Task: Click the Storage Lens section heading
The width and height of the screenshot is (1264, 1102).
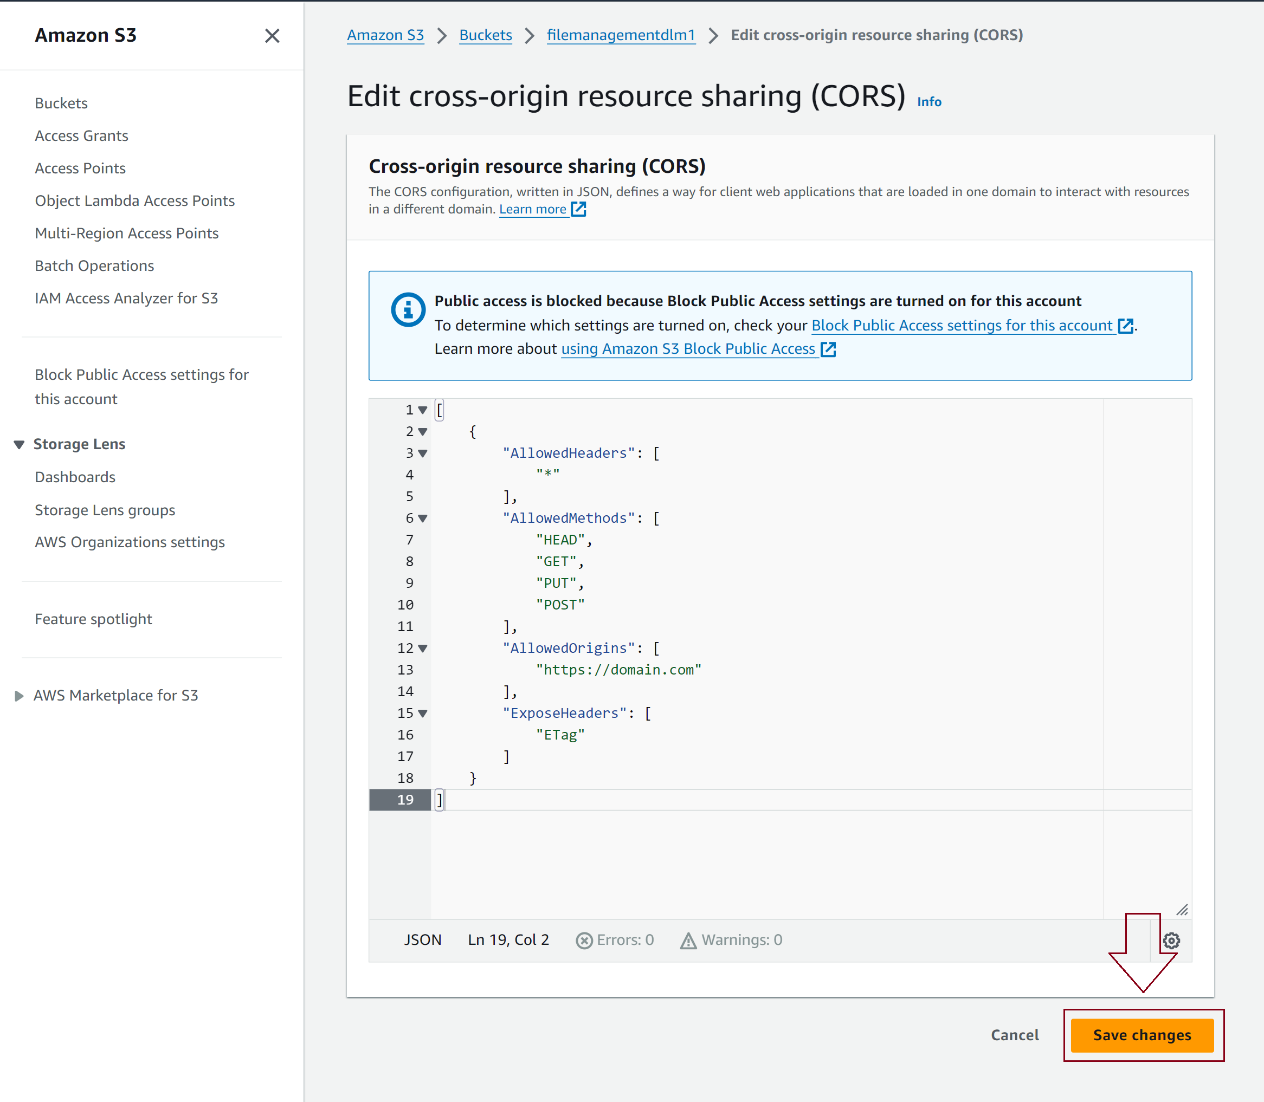Action: [x=79, y=444]
